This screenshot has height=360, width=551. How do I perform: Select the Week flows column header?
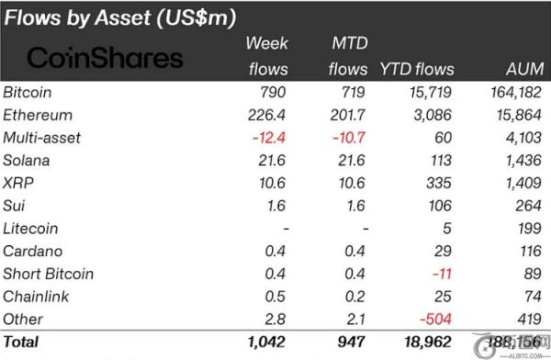point(267,56)
